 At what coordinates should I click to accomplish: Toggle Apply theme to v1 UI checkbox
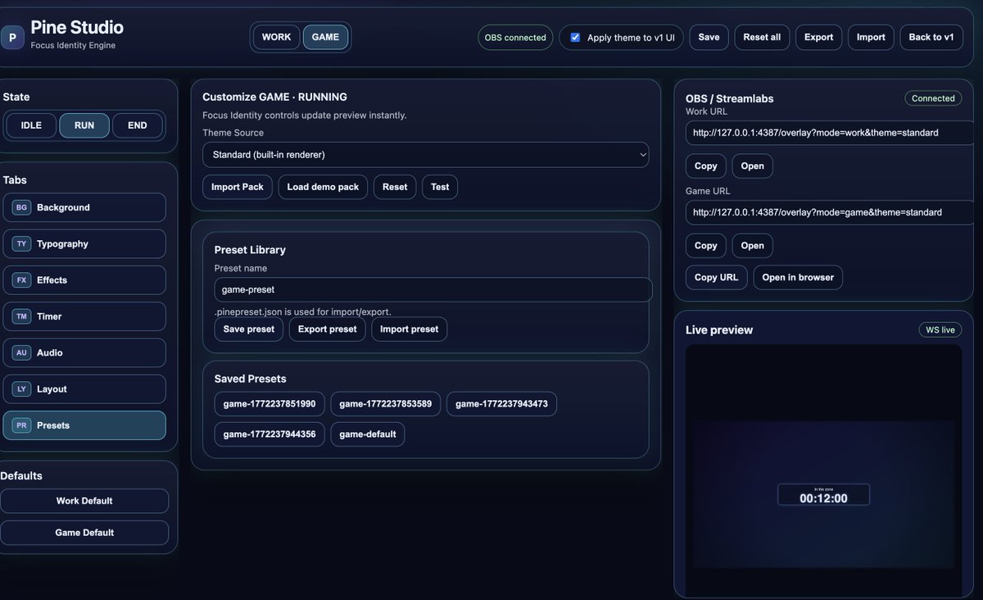575,38
